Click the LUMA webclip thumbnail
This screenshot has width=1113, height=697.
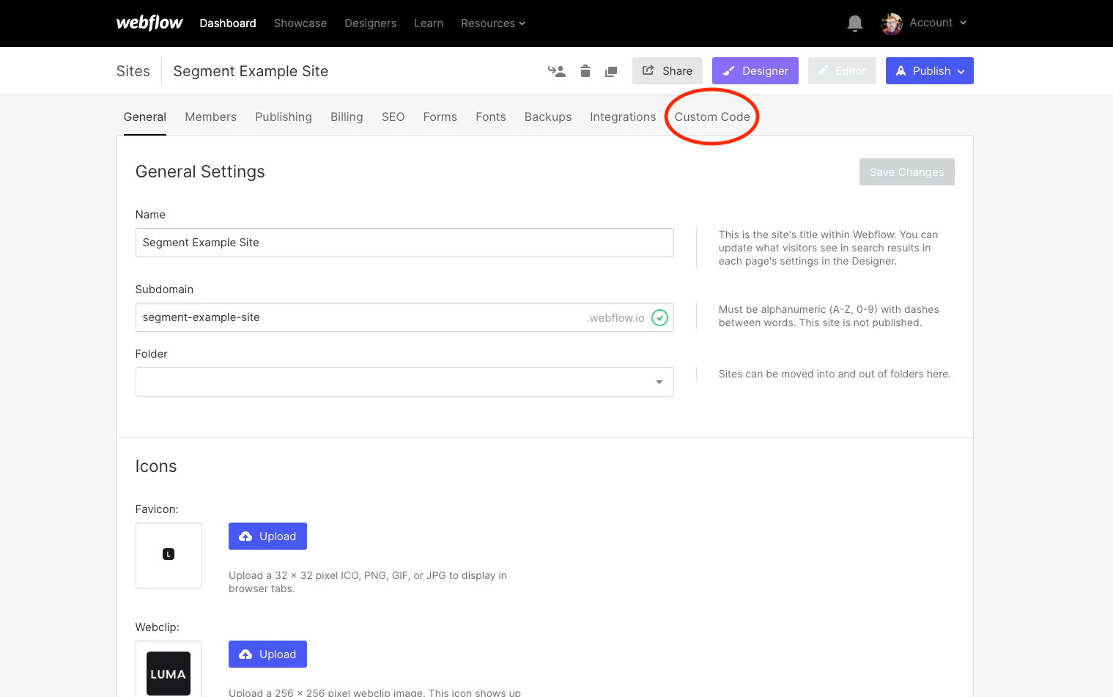tap(169, 673)
